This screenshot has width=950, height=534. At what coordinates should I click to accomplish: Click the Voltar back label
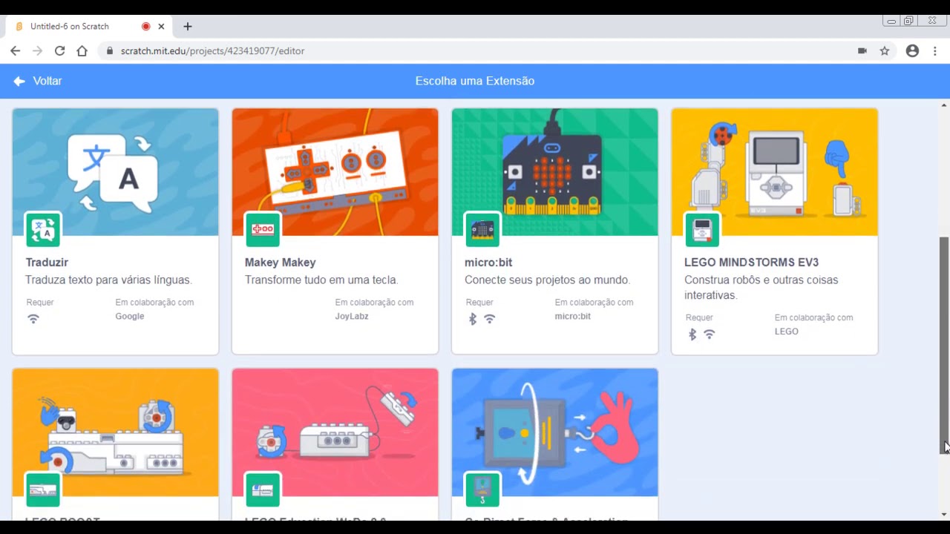47,81
